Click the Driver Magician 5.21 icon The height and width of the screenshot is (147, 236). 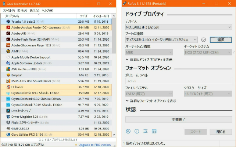point(8,117)
